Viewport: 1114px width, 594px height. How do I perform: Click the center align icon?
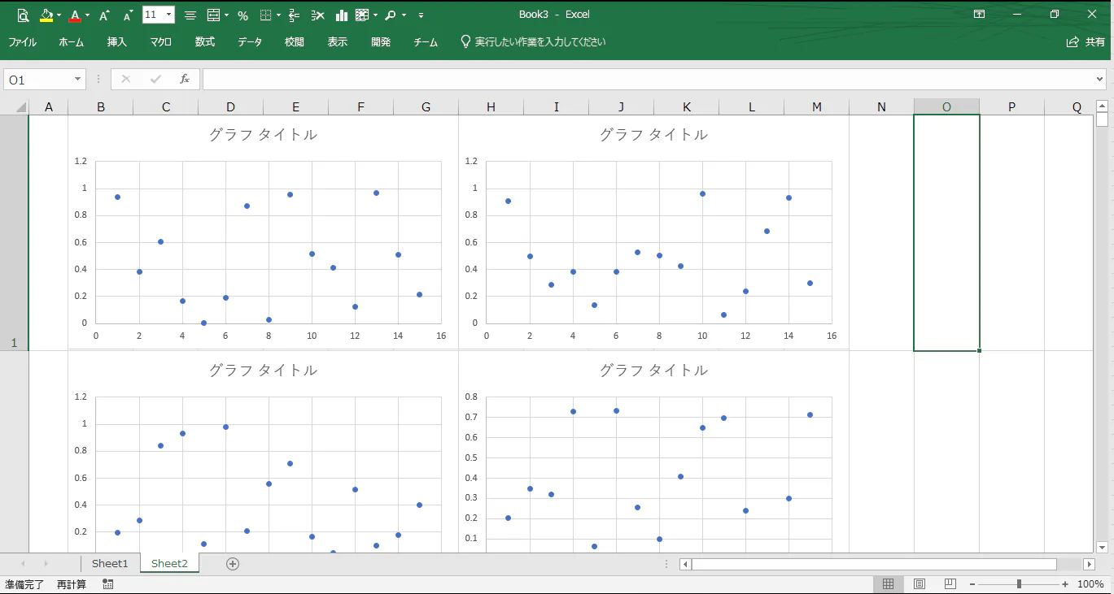(x=190, y=15)
